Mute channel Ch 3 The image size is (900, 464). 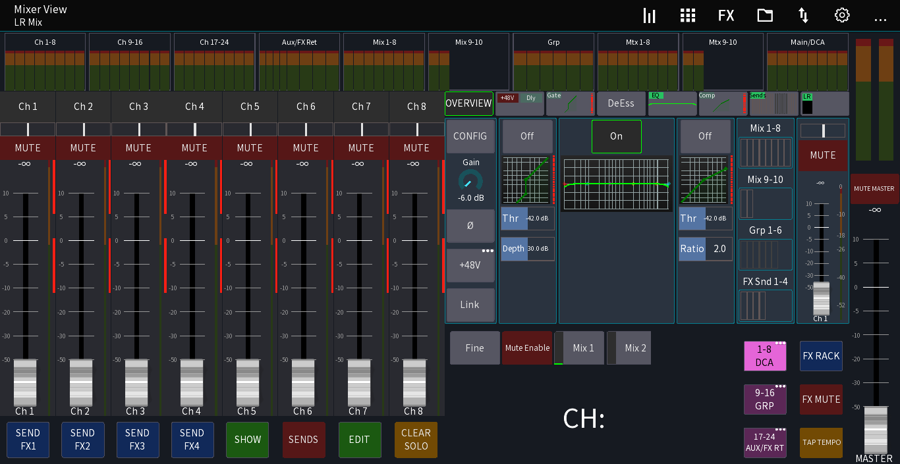138,148
